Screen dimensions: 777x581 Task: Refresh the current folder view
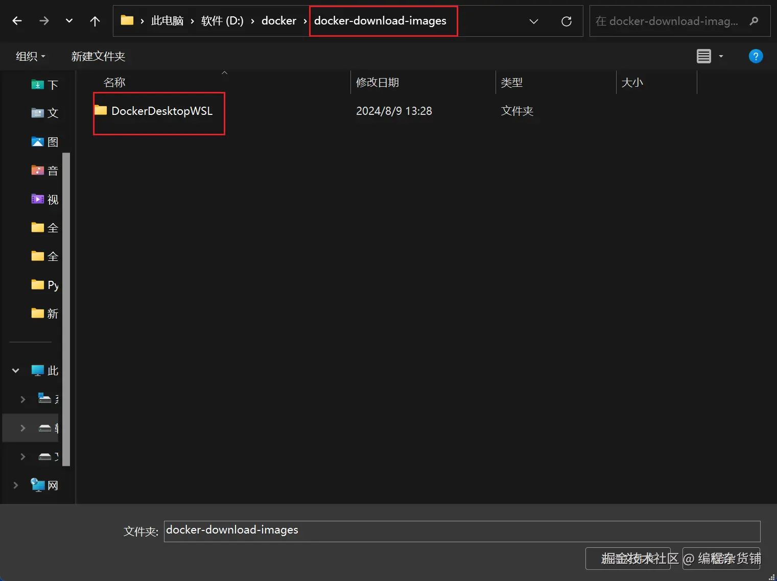click(566, 21)
